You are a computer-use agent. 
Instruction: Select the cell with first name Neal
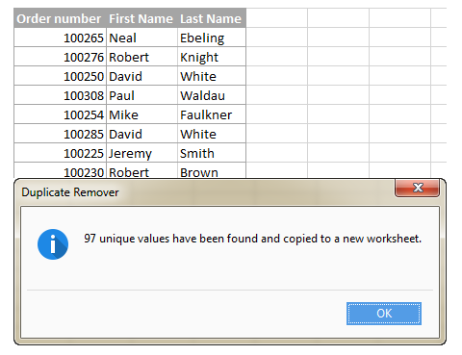coord(141,38)
